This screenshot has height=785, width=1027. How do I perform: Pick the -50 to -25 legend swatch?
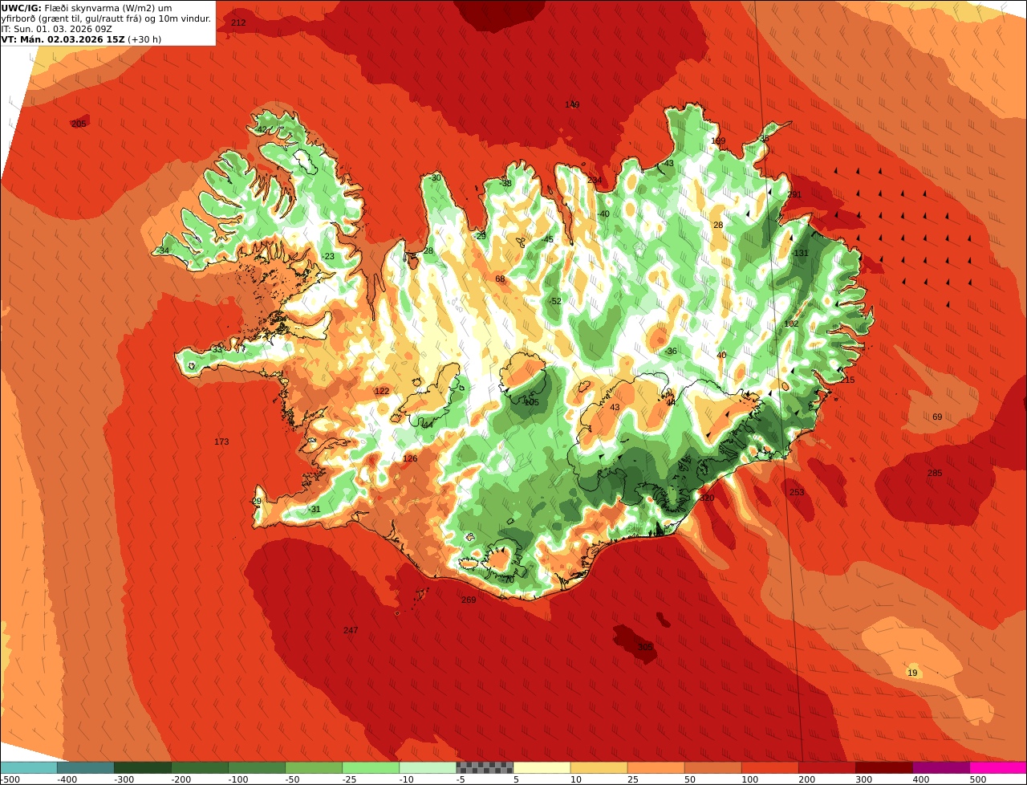pyautogui.click(x=313, y=767)
